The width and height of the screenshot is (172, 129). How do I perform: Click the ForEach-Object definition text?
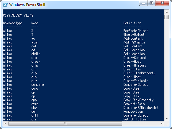pyautogui.click(x=136, y=31)
